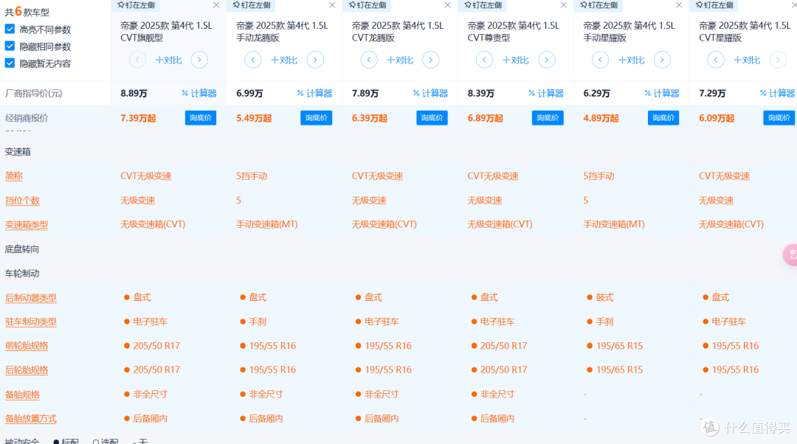This screenshot has width=797, height=444.
Task: Open the pink floating side widget
Action: (790, 254)
